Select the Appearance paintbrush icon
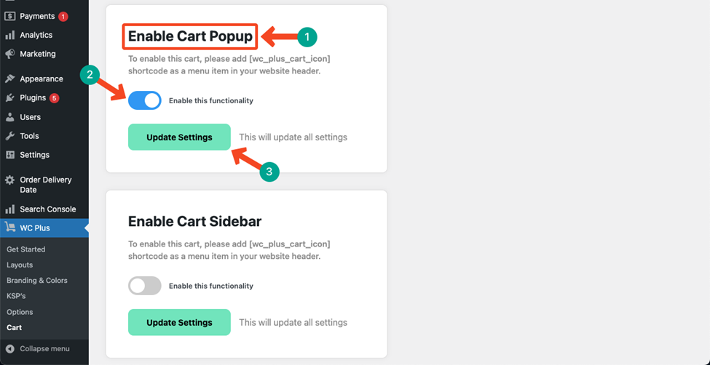The height and width of the screenshot is (365, 710). pyautogui.click(x=9, y=79)
